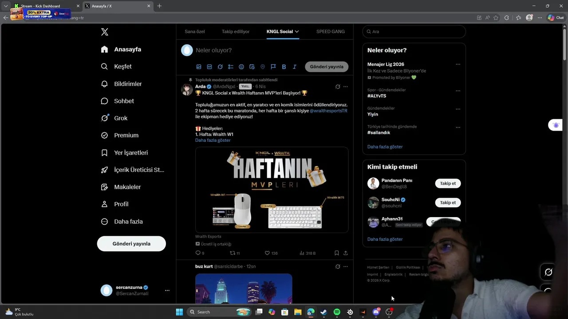
Task: Open @wraithesportsTR mention link
Action: pos(328,111)
